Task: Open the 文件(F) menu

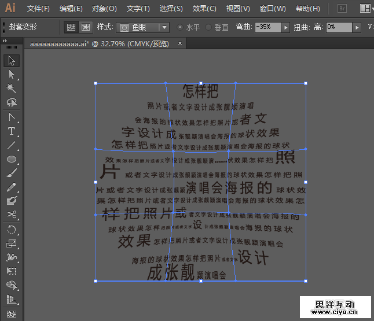Action: (x=38, y=9)
